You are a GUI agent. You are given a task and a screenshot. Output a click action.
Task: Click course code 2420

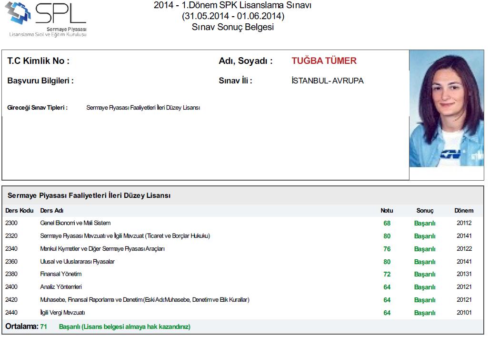[11, 299]
